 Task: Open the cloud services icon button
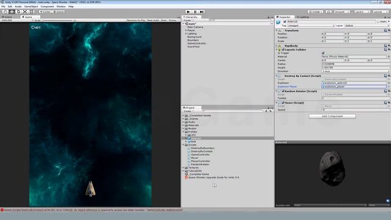point(329,12)
